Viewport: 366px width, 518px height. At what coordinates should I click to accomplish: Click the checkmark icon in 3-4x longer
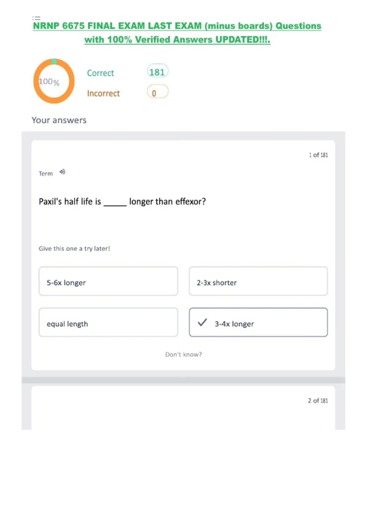pyautogui.click(x=202, y=322)
